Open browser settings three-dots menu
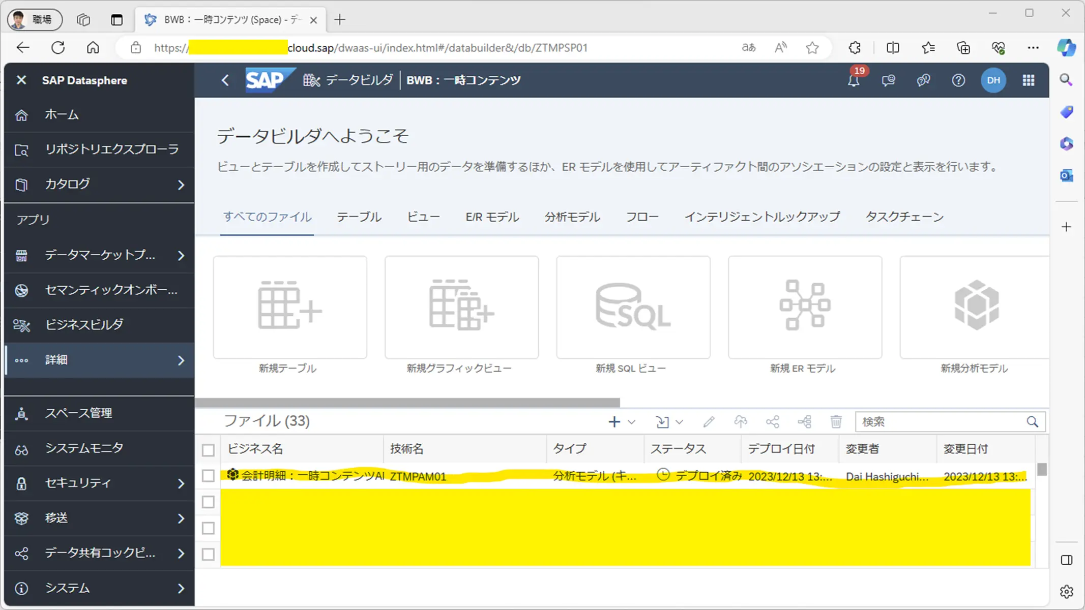Viewport: 1085px width, 610px height. pyautogui.click(x=1033, y=48)
